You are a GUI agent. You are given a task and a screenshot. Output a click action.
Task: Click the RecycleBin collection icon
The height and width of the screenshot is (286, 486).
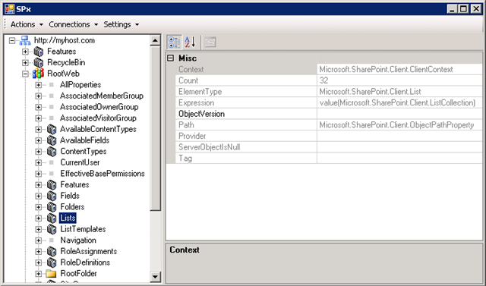pyautogui.click(x=39, y=62)
